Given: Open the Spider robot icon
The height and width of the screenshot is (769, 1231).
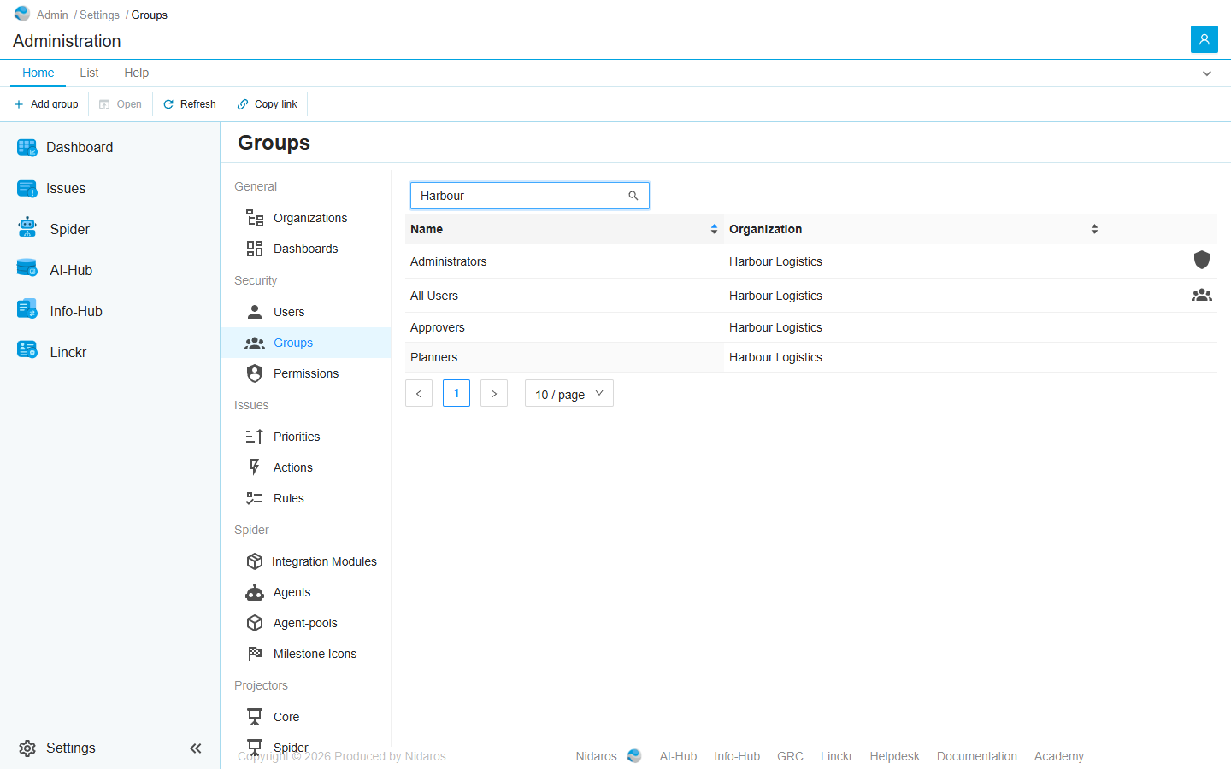Looking at the screenshot, I should [27, 227].
